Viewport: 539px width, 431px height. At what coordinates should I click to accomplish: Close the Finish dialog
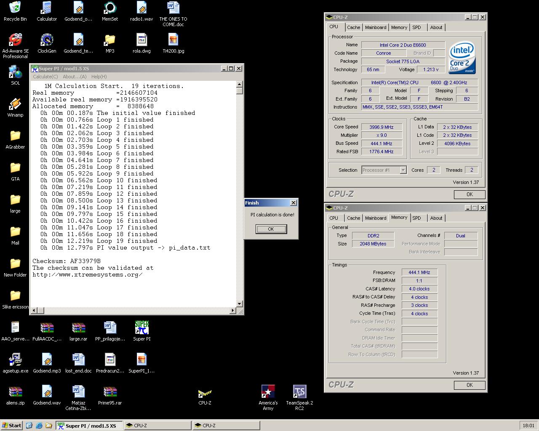point(294,203)
